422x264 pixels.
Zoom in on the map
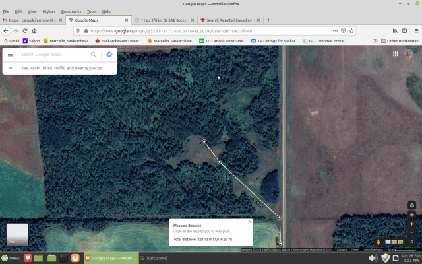pos(412,224)
